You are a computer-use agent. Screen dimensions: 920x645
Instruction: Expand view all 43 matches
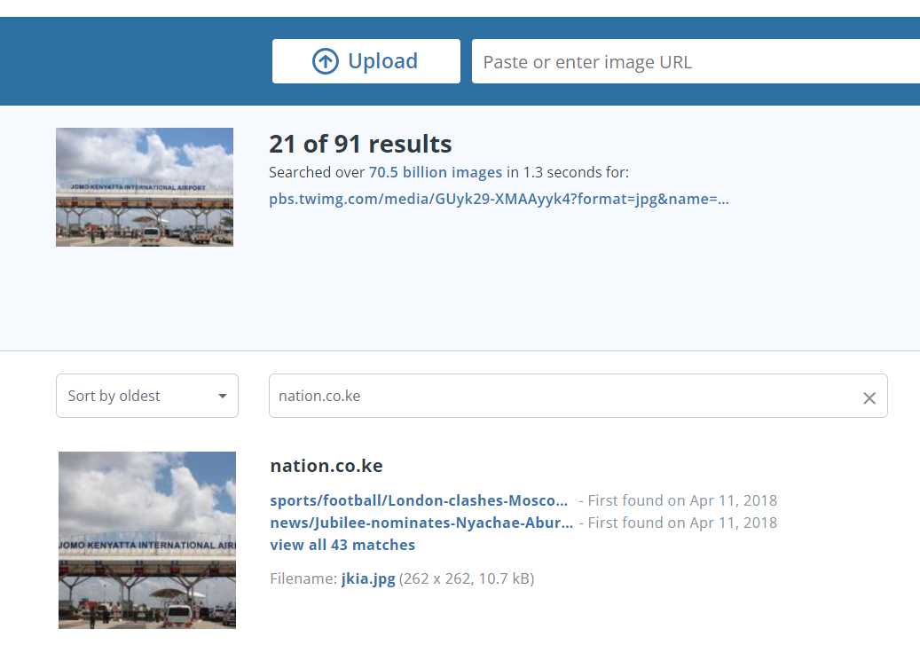(342, 545)
